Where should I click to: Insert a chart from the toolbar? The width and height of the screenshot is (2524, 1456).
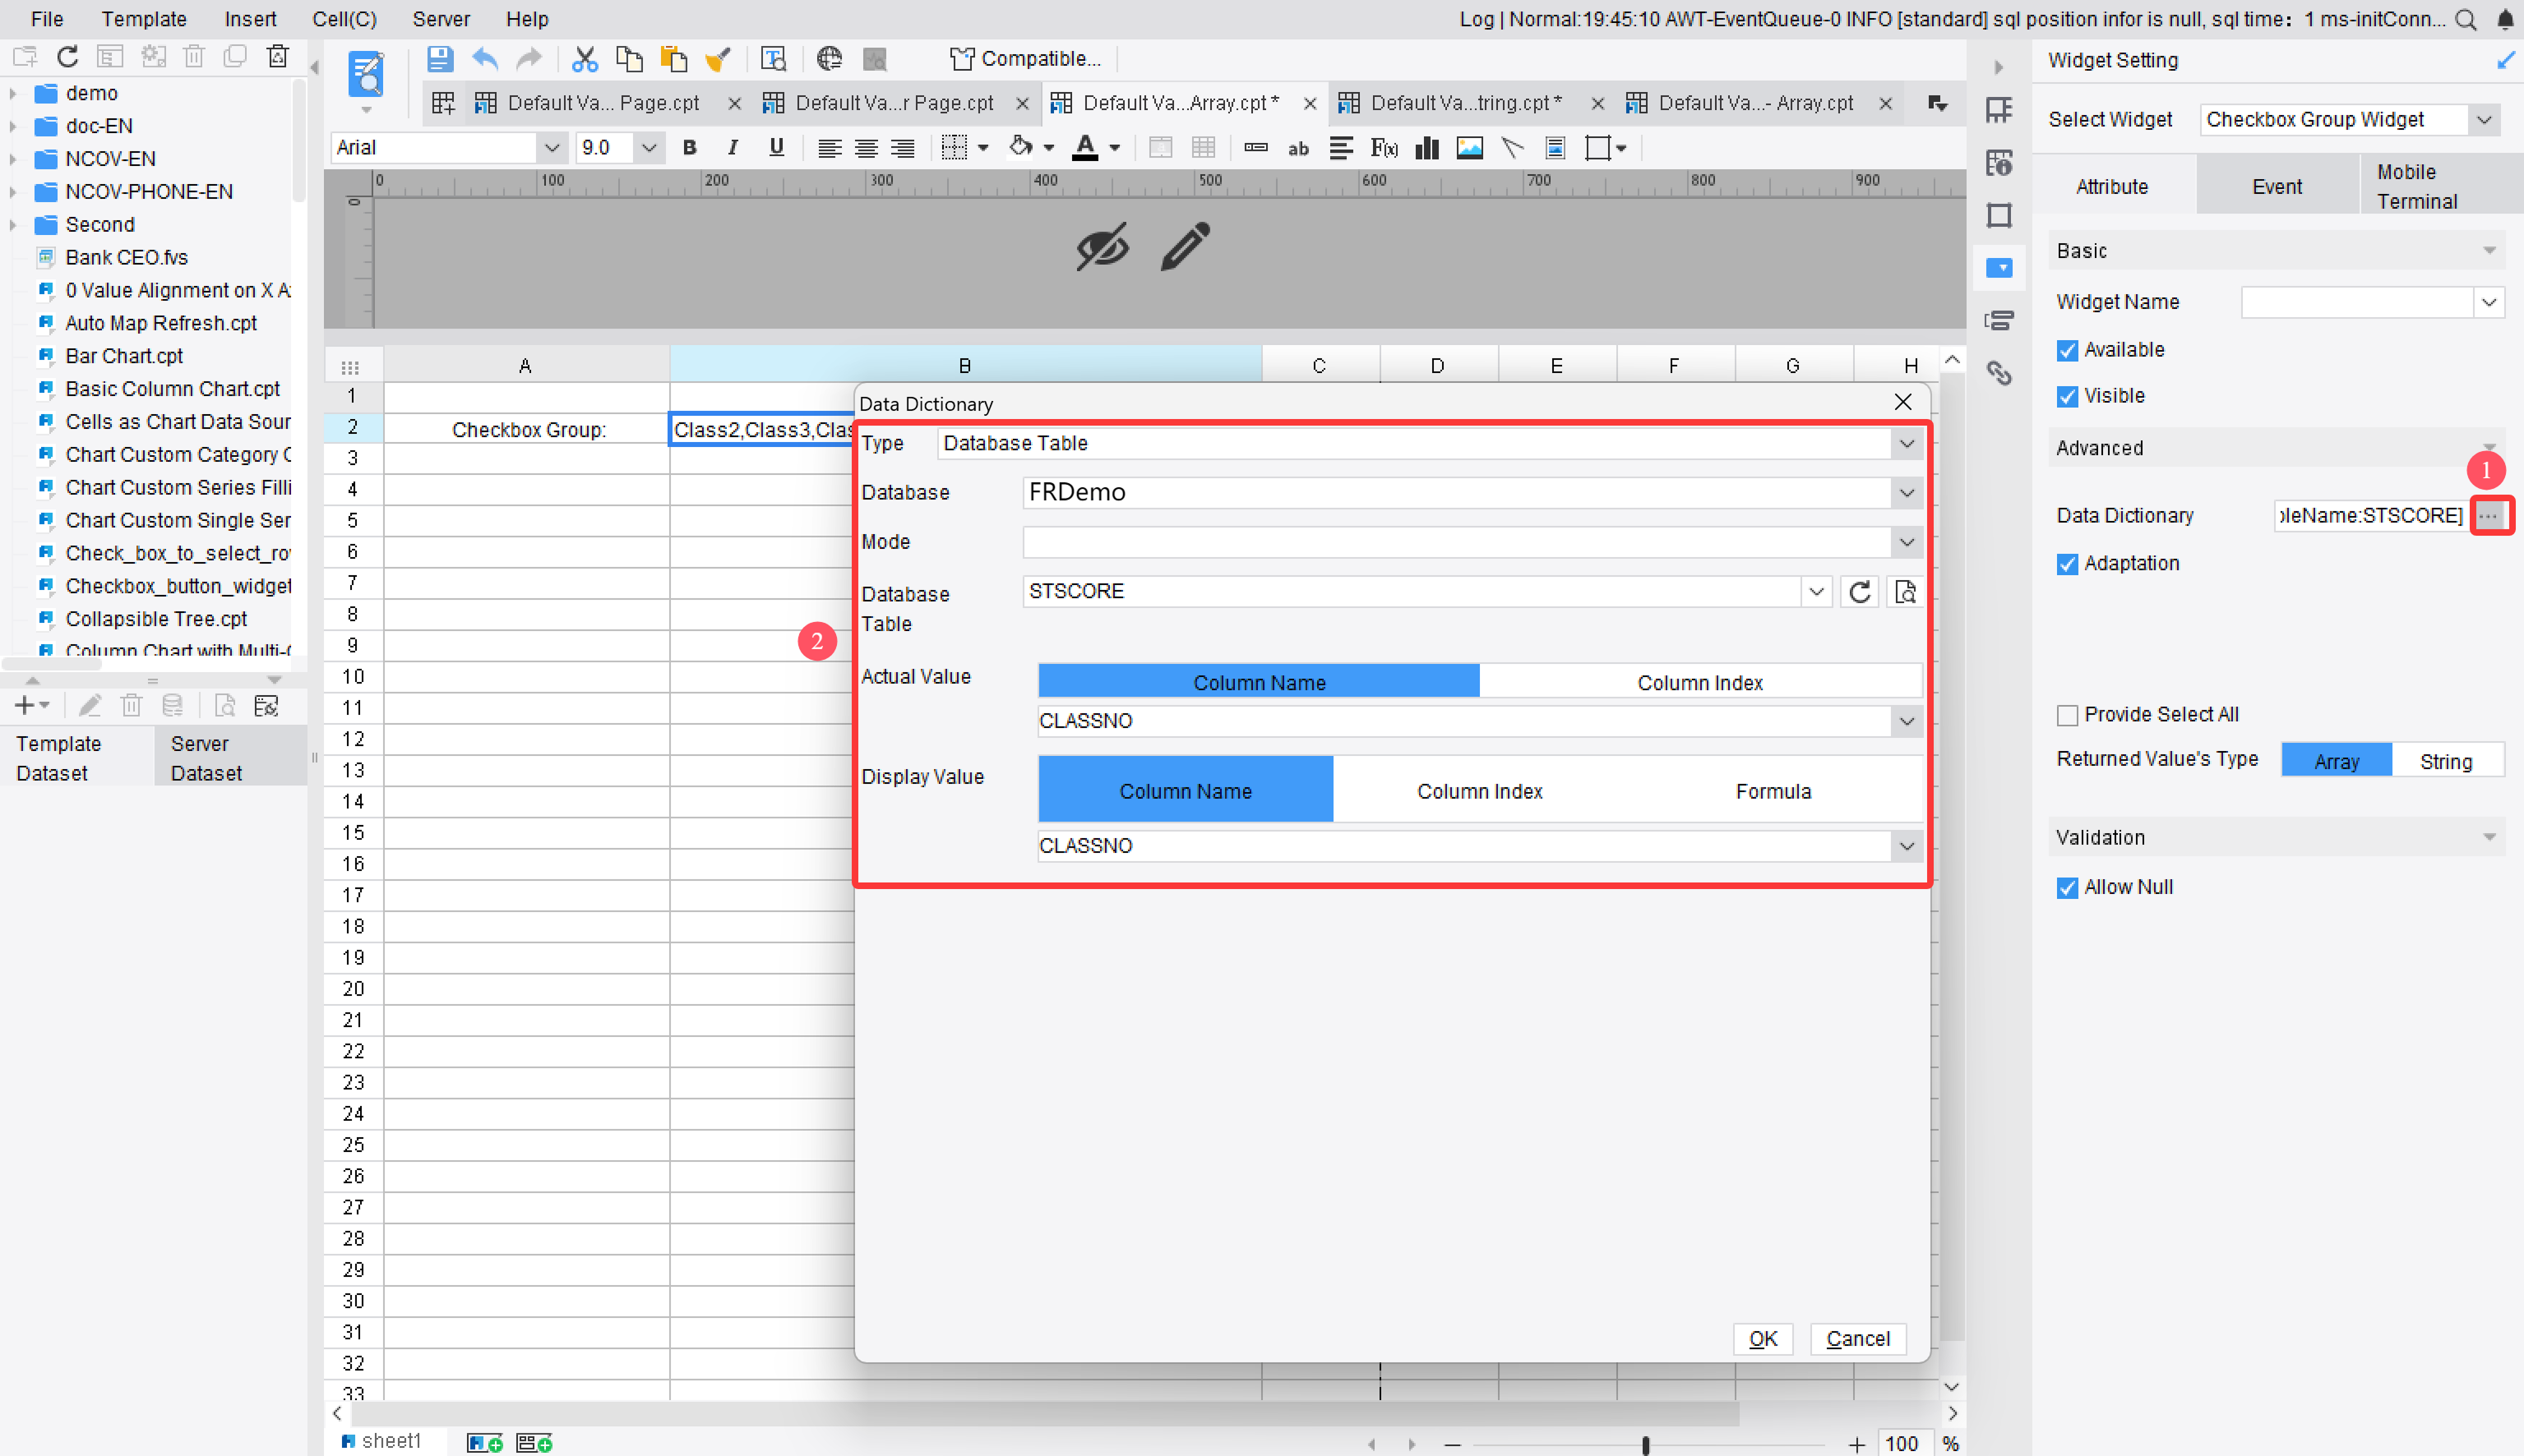click(x=1426, y=148)
